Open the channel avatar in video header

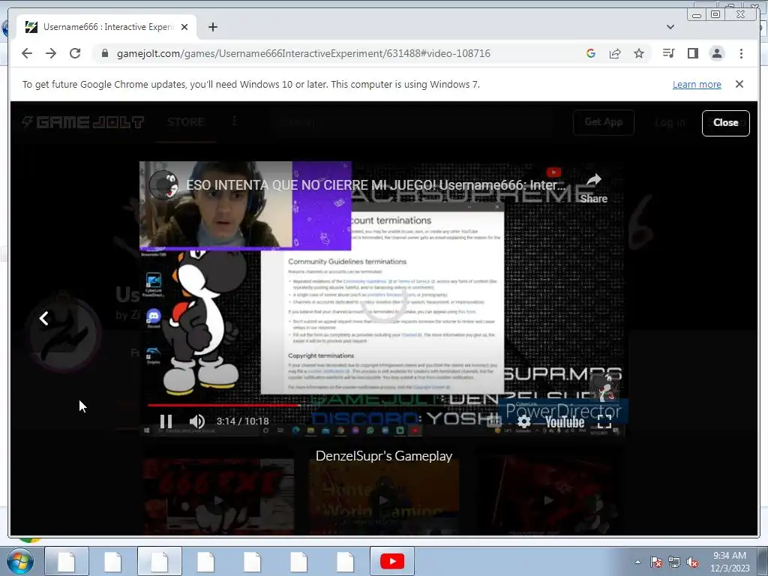[x=163, y=185]
